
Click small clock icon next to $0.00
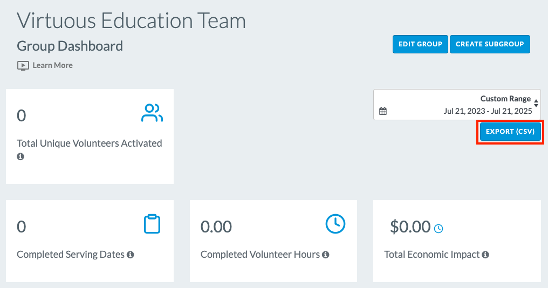[439, 229]
